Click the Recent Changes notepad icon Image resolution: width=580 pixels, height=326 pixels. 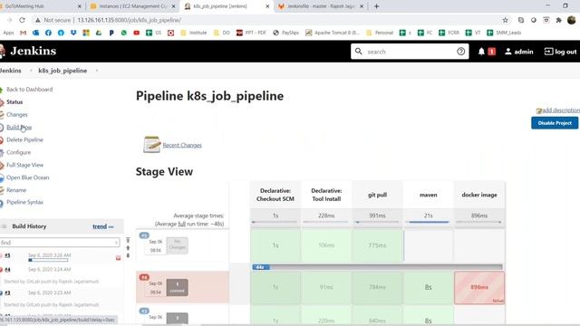pos(151,144)
